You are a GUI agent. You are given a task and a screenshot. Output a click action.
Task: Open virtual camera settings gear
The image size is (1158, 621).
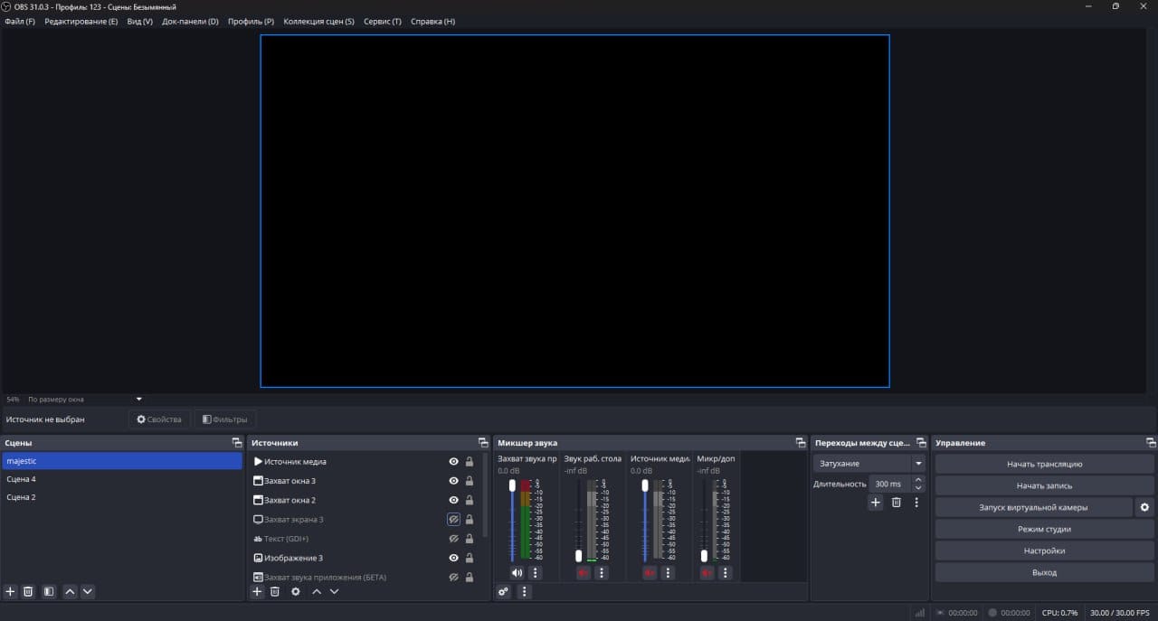[1145, 507]
